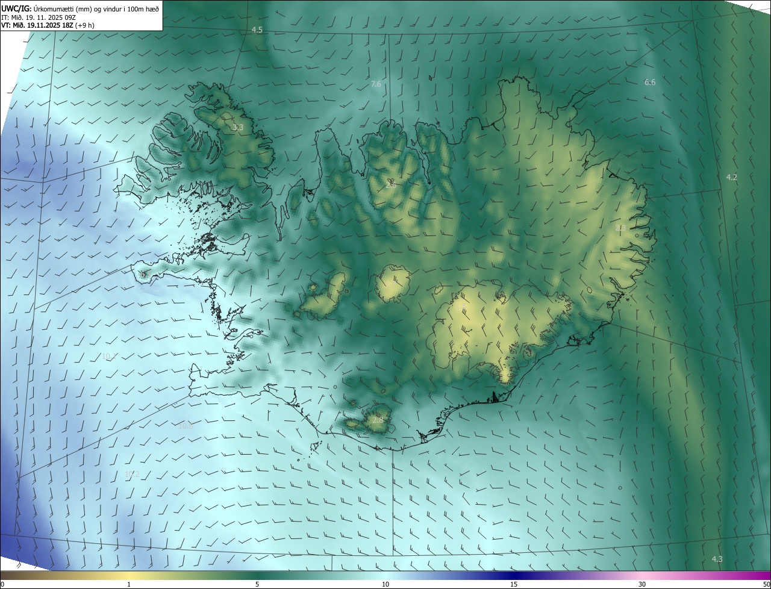Click the dark blue part of the color bar near tick 15
The height and width of the screenshot is (589, 771).
click(x=514, y=575)
